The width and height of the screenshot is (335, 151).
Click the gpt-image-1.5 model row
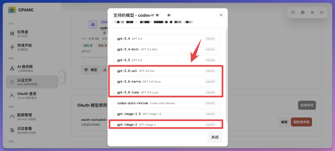pos(167,114)
